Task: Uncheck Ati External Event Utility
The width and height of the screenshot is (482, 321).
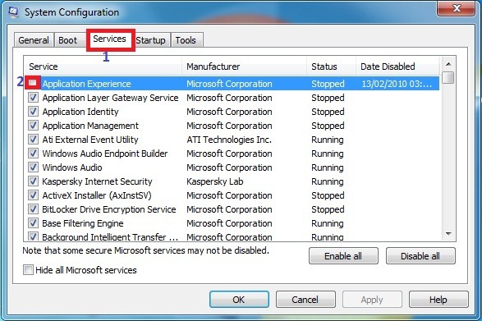Action: point(33,140)
